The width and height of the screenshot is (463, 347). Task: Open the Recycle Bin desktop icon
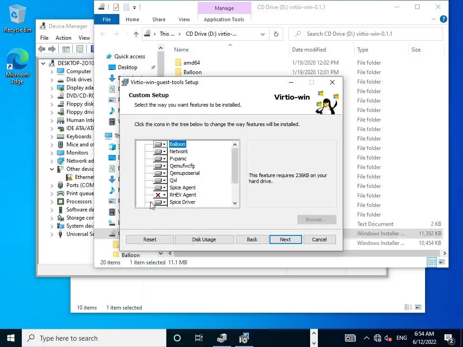point(17,18)
